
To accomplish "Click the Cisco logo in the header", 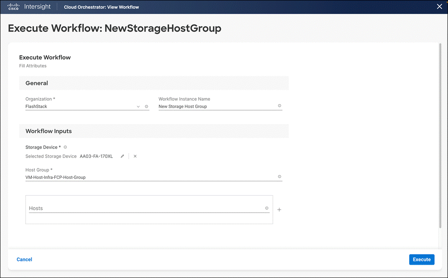I will click(x=13, y=6).
